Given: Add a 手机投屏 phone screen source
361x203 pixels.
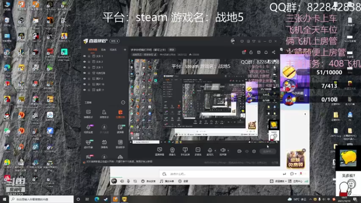Looking at the screenshot, I should (x=185, y=152).
